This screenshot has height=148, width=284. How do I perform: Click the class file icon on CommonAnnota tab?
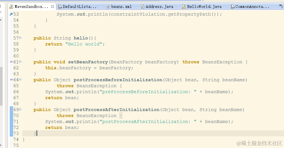232,7
